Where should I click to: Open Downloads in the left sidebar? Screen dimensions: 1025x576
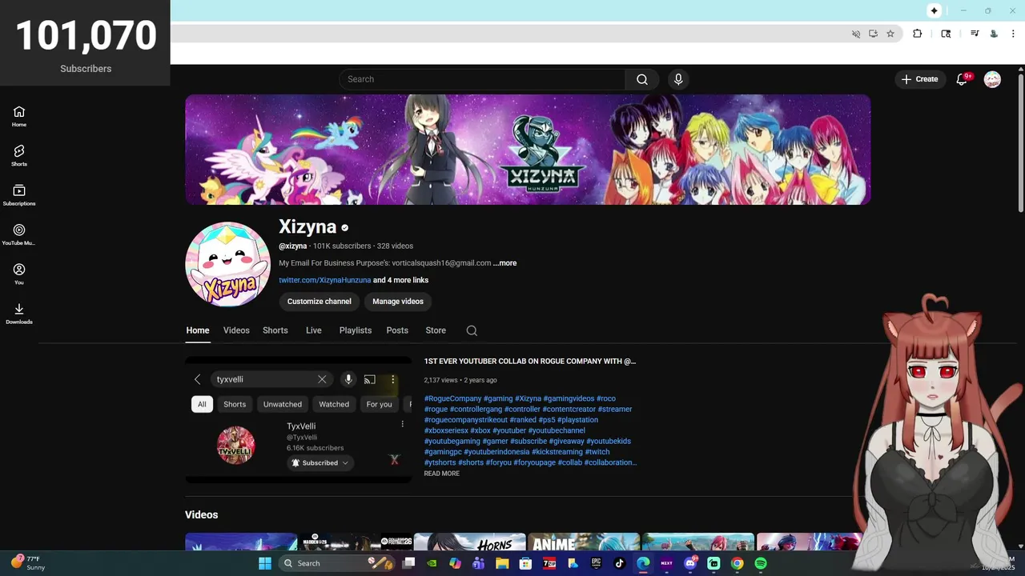(x=19, y=314)
